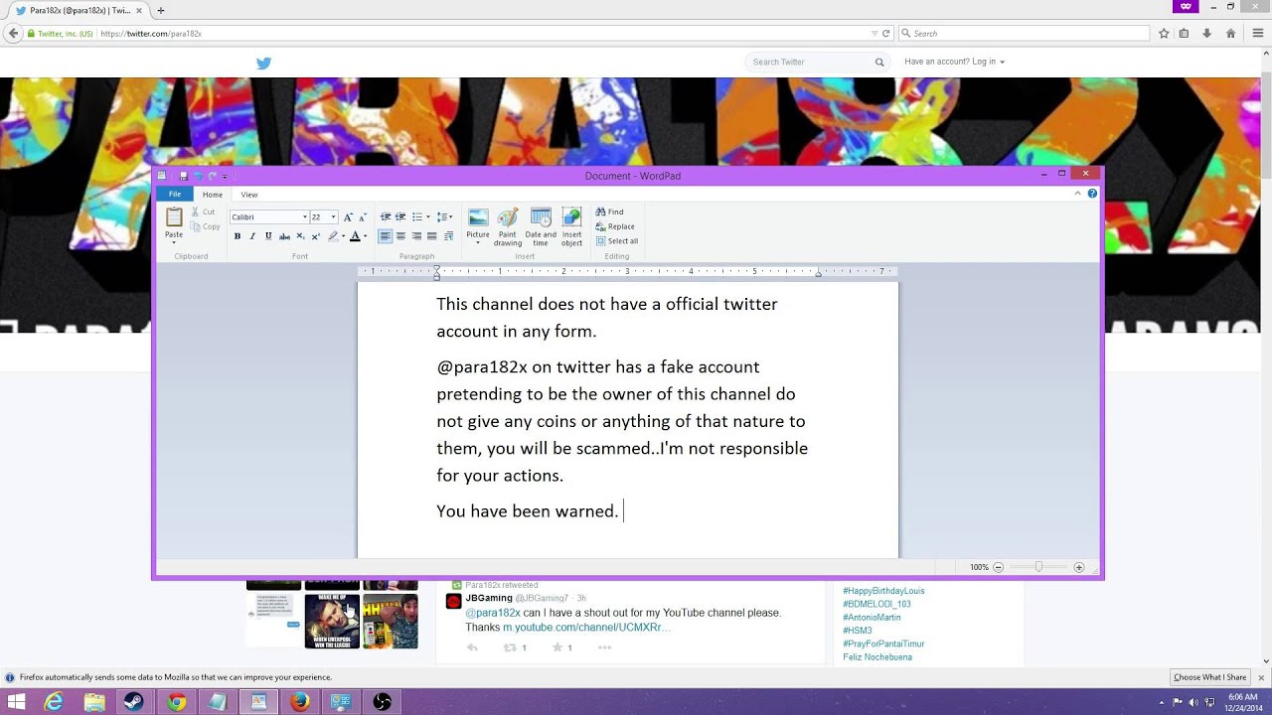Image resolution: width=1272 pixels, height=715 pixels.
Task: Click the Shrink font button
Action: pyautogui.click(x=362, y=216)
